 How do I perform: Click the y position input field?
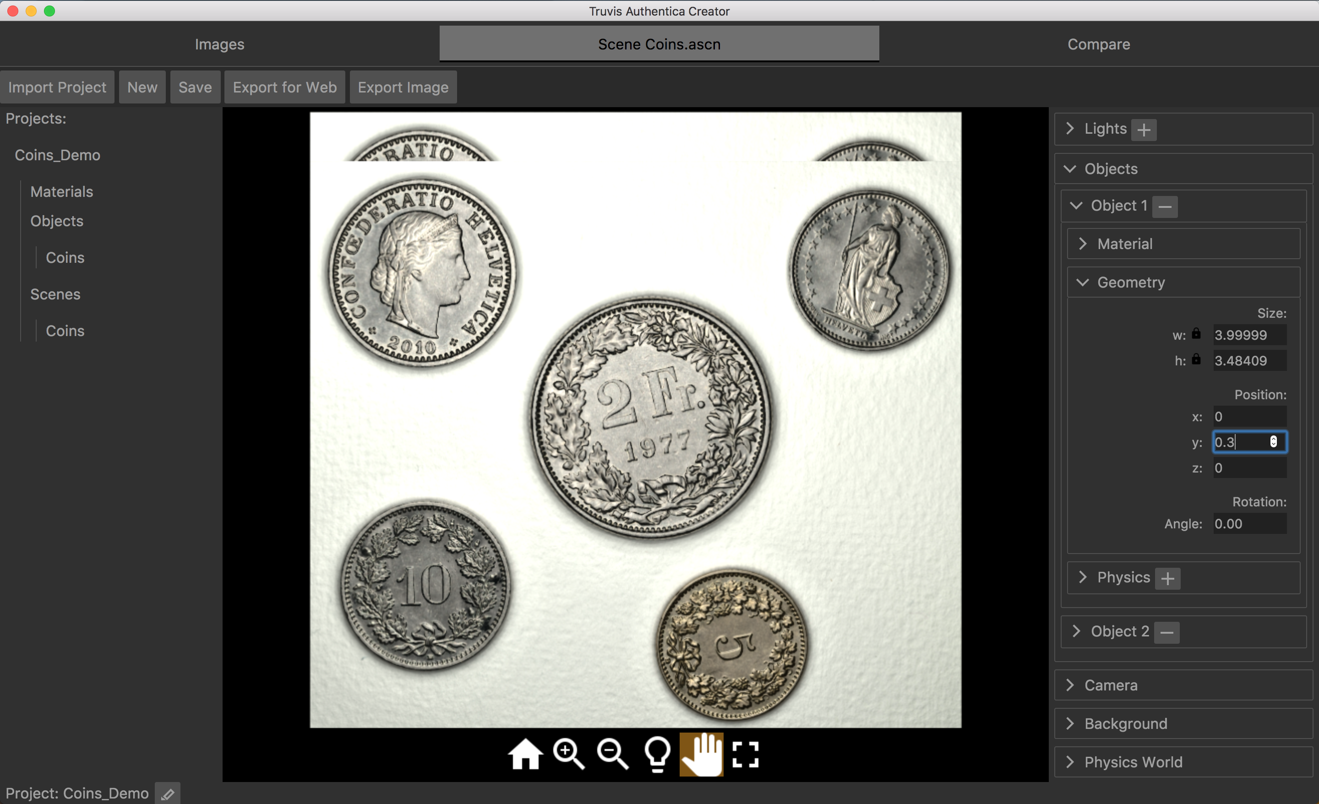coord(1249,442)
